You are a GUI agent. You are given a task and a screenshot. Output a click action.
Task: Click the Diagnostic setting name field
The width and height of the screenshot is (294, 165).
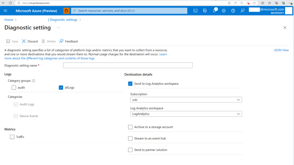pyautogui.click(x=128, y=65)
